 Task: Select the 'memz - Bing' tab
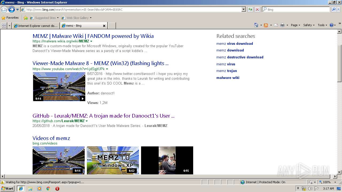[x=81, y=26]
